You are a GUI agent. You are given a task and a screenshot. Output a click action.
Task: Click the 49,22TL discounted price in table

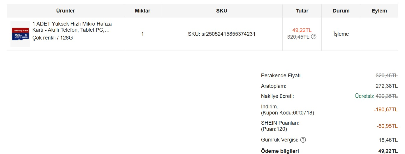[x=302, y=30]
